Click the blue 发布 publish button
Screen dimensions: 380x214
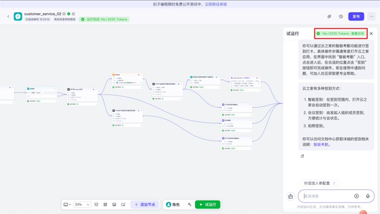click(x=356, y=17)
